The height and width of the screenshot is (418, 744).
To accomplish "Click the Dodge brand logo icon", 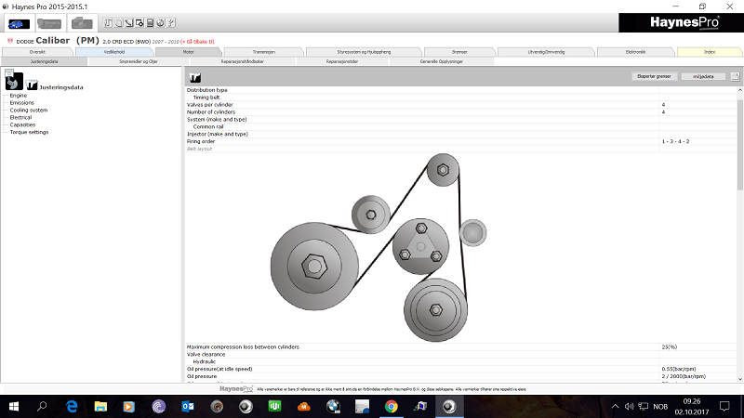I will coord(10,41).
